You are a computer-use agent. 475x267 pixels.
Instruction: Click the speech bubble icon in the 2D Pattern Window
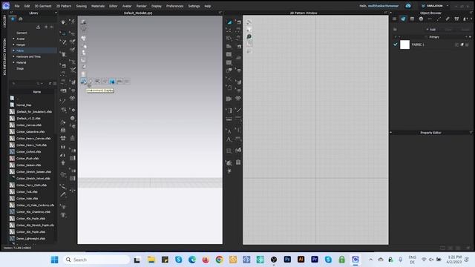coord(249,36)
